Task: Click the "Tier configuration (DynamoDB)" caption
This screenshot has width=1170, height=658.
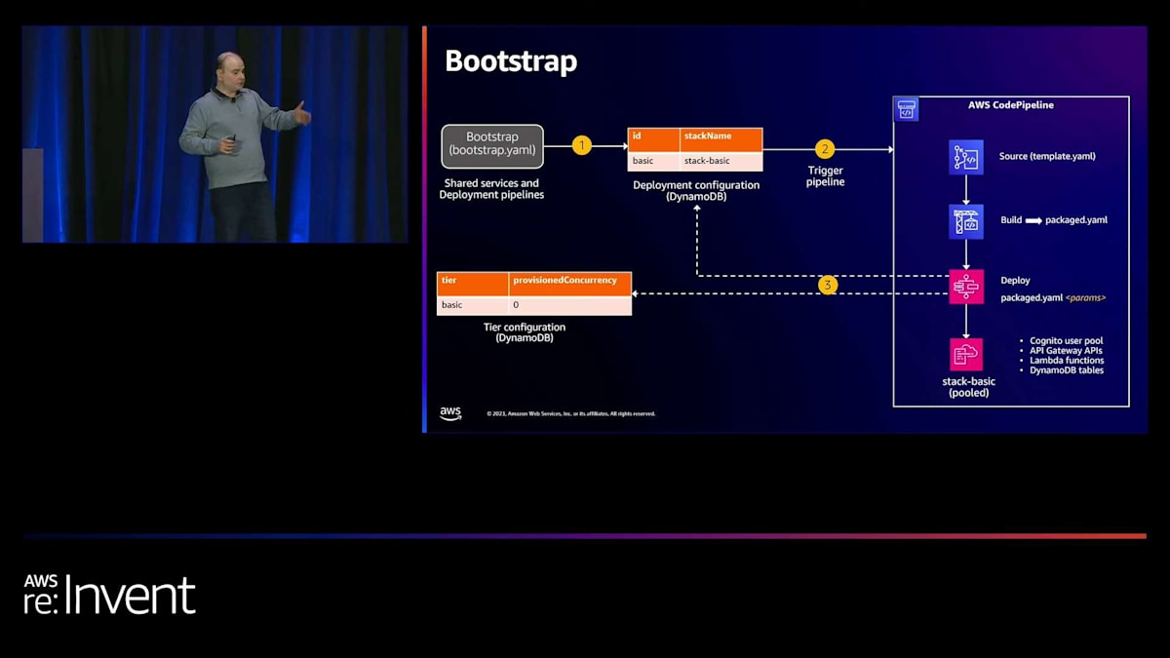Action: pos(525,332)
